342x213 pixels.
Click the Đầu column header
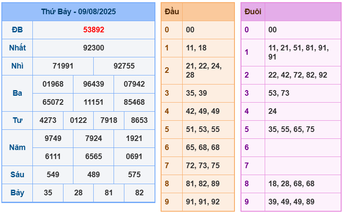(171, 12)
